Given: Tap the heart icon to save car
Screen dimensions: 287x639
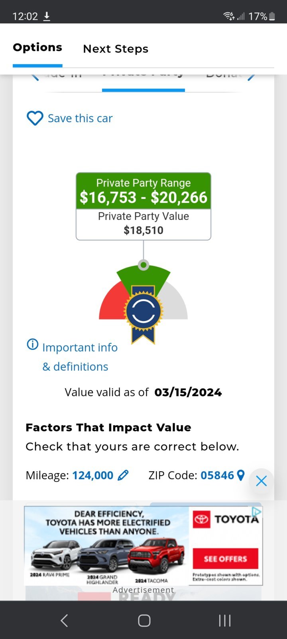Looking at the screenshot, I should click(x=35, y=118).
